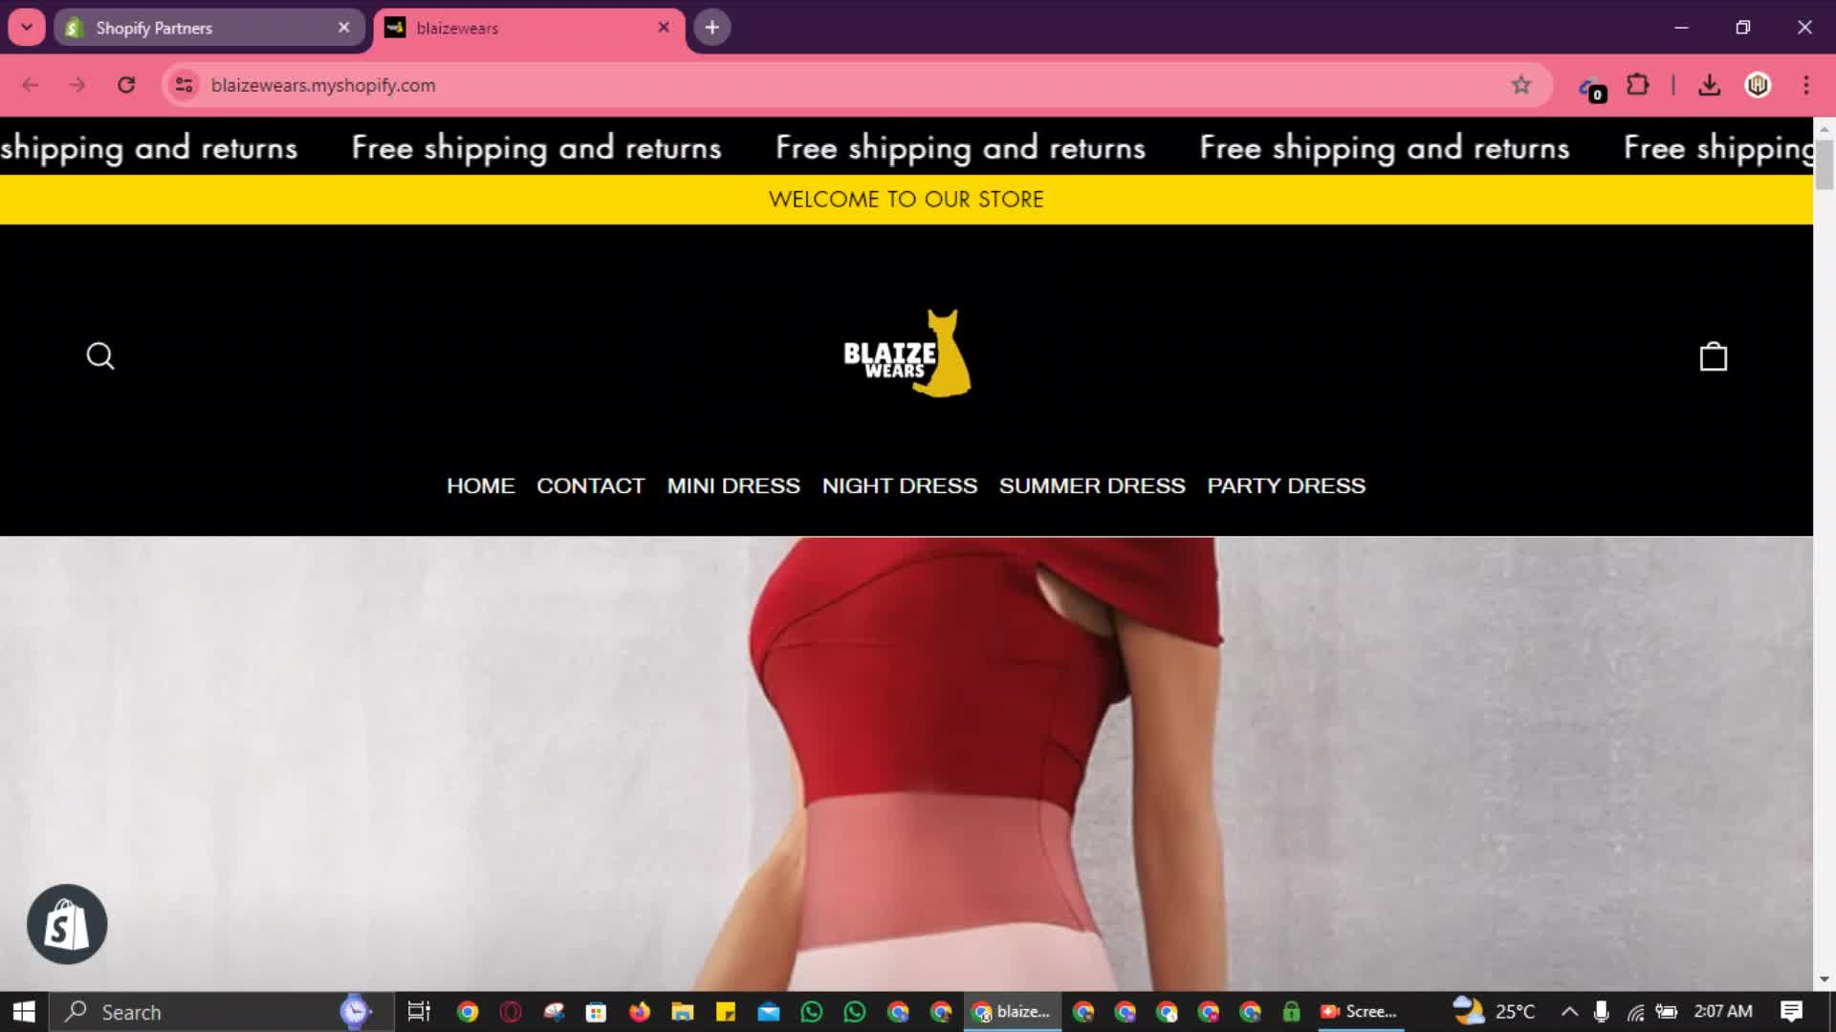
Task: Open the shopping bag cart icon
Action: pos(1713,356)
